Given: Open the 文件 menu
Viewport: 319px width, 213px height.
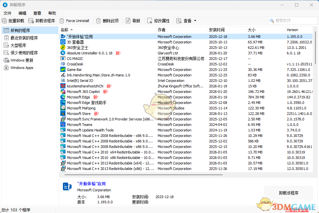Looking at the screenshot, I should coord(7,13).
